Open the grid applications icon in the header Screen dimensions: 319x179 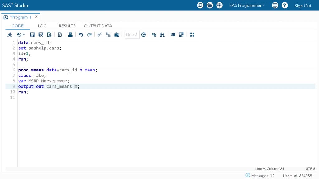pyautogui.click(x=220, y=5)
